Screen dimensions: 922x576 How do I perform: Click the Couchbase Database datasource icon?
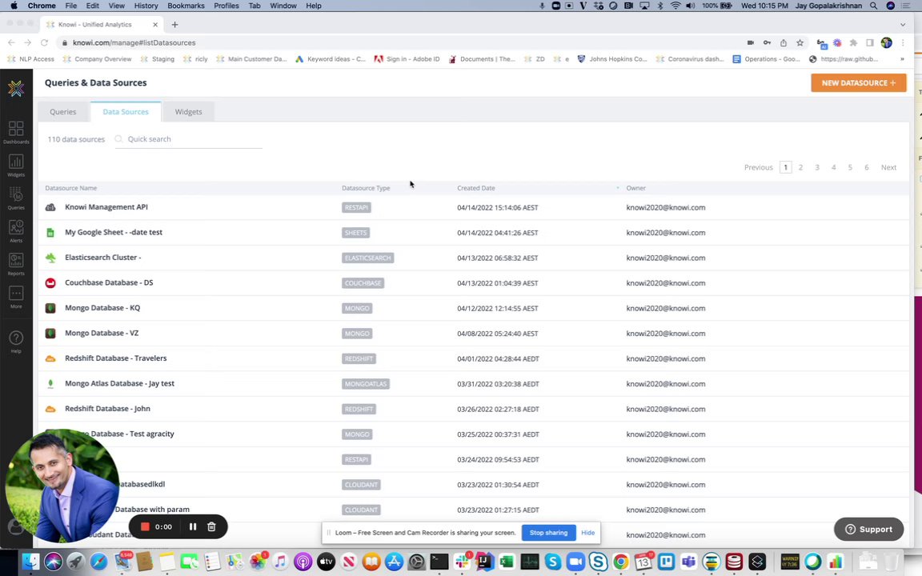pos(50,282)
